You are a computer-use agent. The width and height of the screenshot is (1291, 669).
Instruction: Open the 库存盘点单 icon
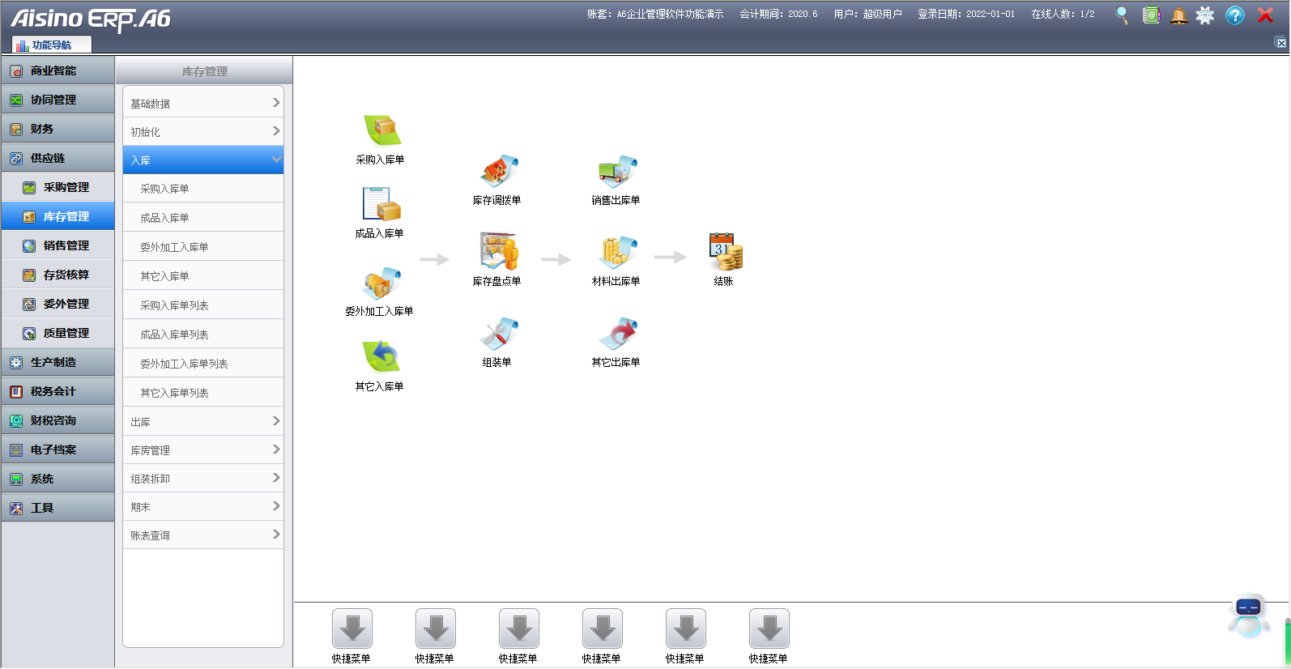point(498,252)
